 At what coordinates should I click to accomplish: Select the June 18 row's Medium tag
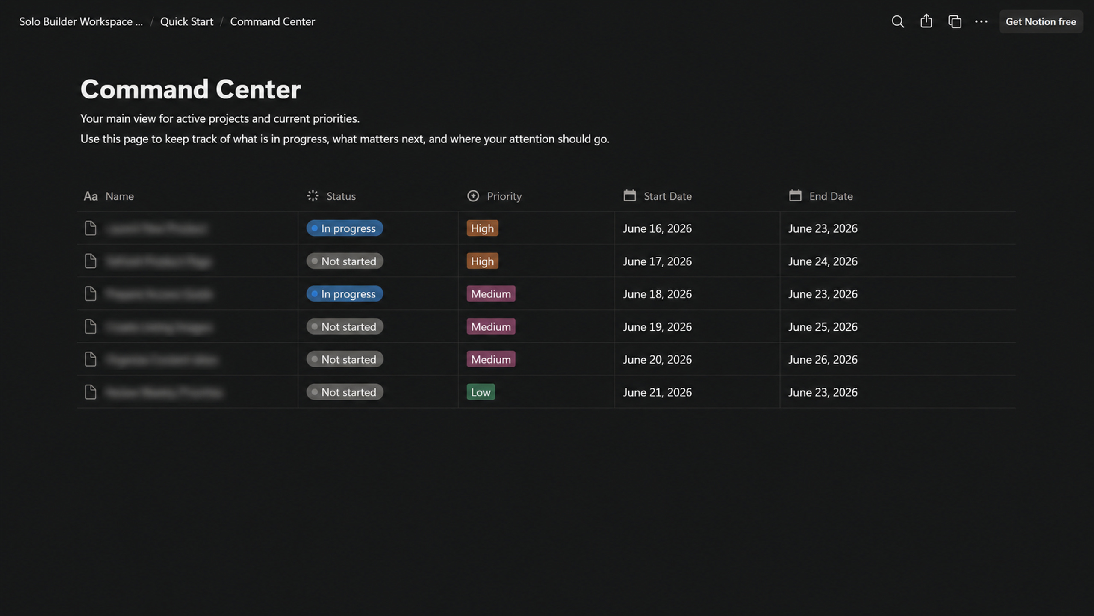click(x=491, y=293)
